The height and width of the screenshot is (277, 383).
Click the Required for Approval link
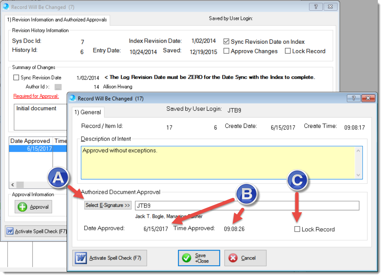tap(36, 96)
